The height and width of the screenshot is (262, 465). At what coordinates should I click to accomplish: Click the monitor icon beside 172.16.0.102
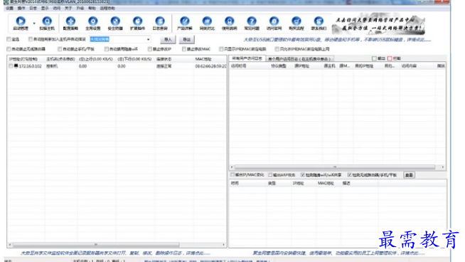click(16, 66)
